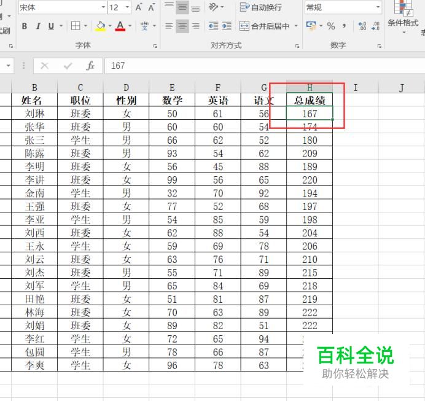Increase font size

click(139, 7)
